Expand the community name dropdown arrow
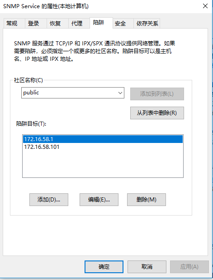213x280 pixels. 120,93
